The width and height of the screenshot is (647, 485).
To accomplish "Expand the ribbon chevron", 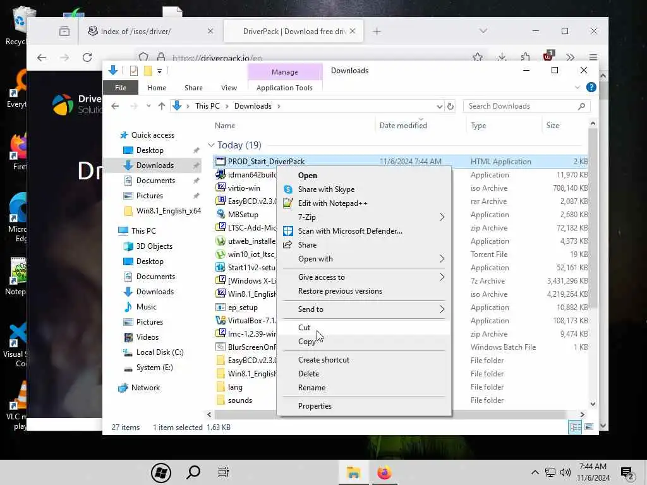I will click(577, 87).
